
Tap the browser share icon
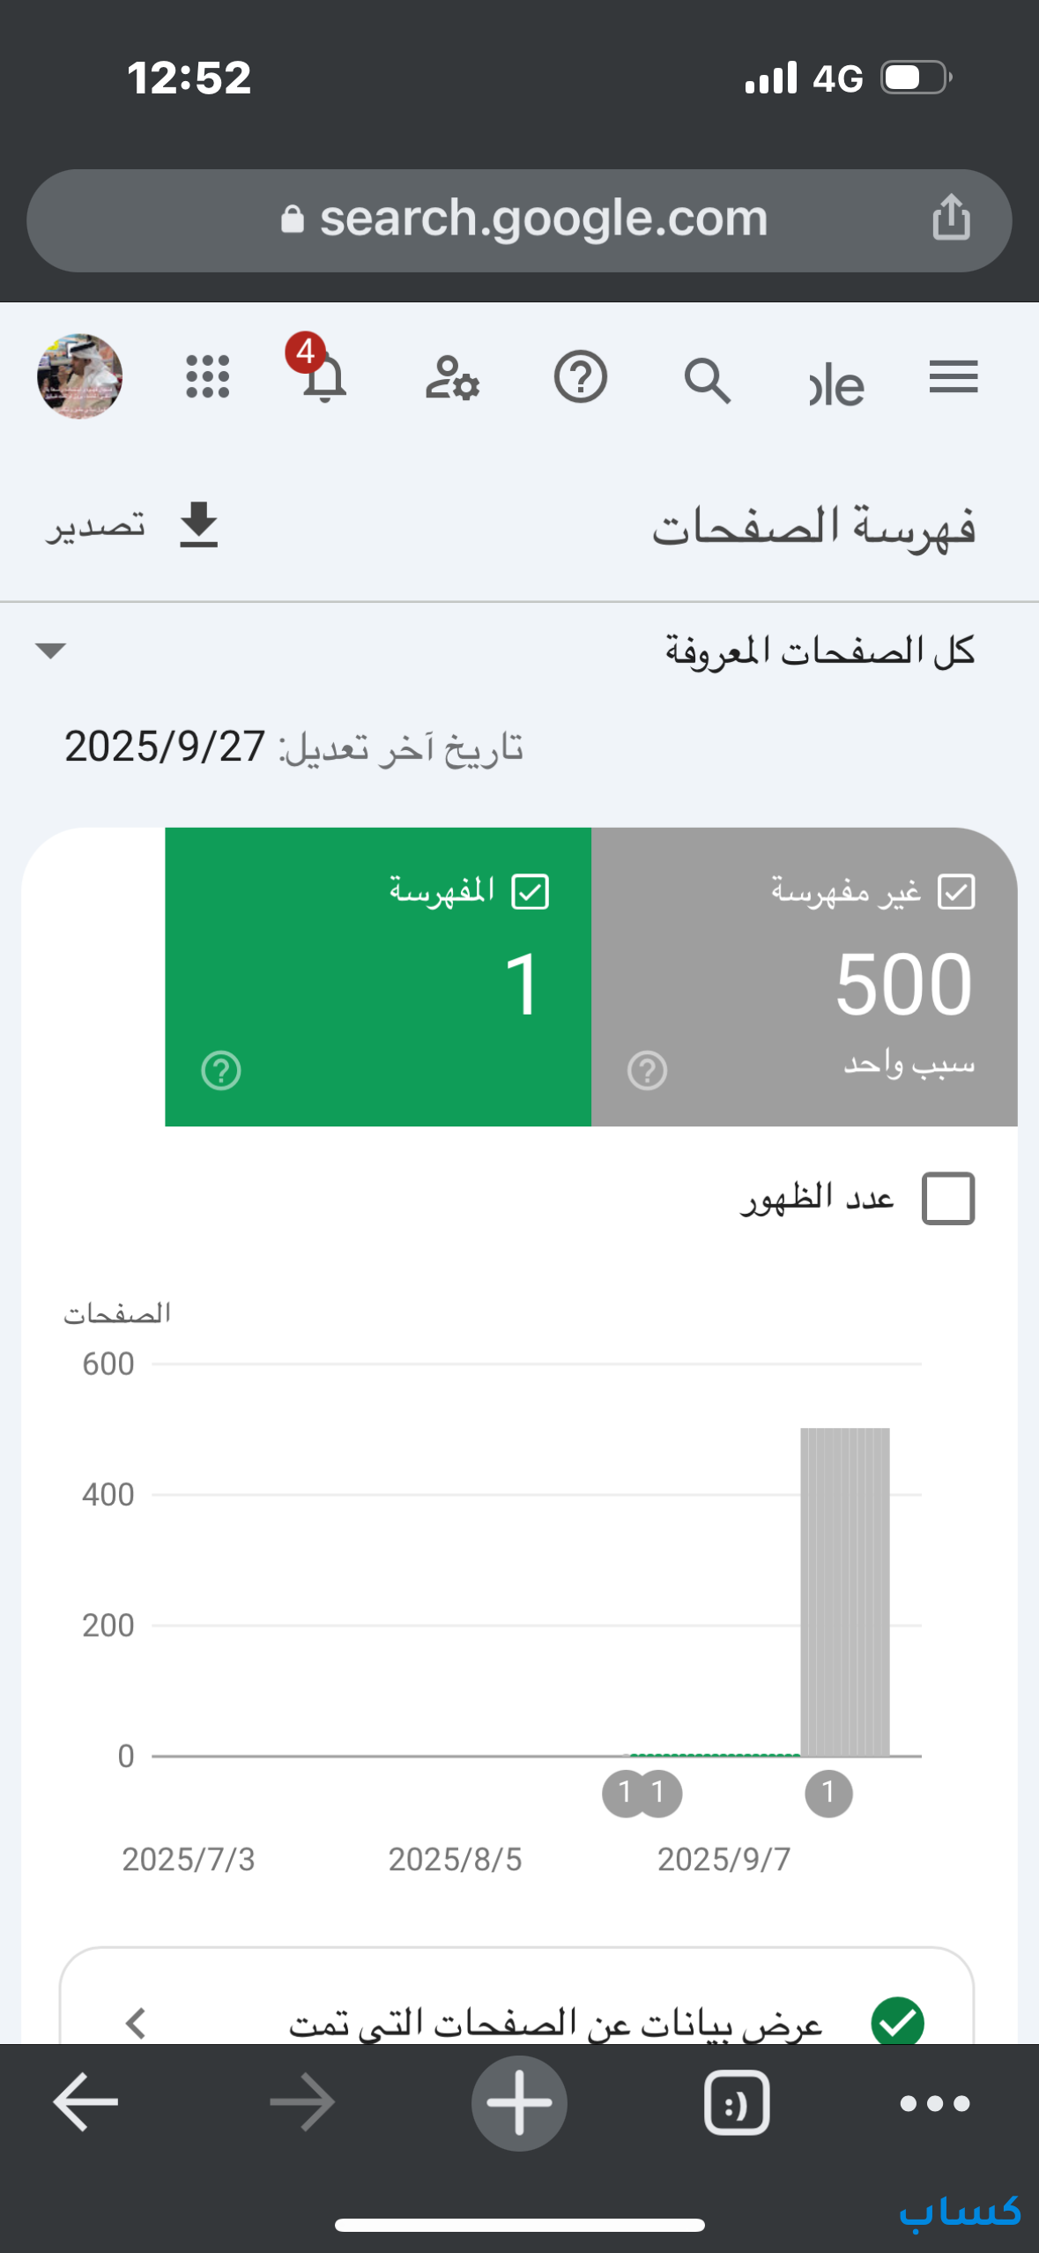click(x=951, y=218)
